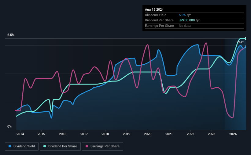This screenshot has height=155, width=251.
Task: Click the 6.5% y-axis label
Action: [11, 35]
